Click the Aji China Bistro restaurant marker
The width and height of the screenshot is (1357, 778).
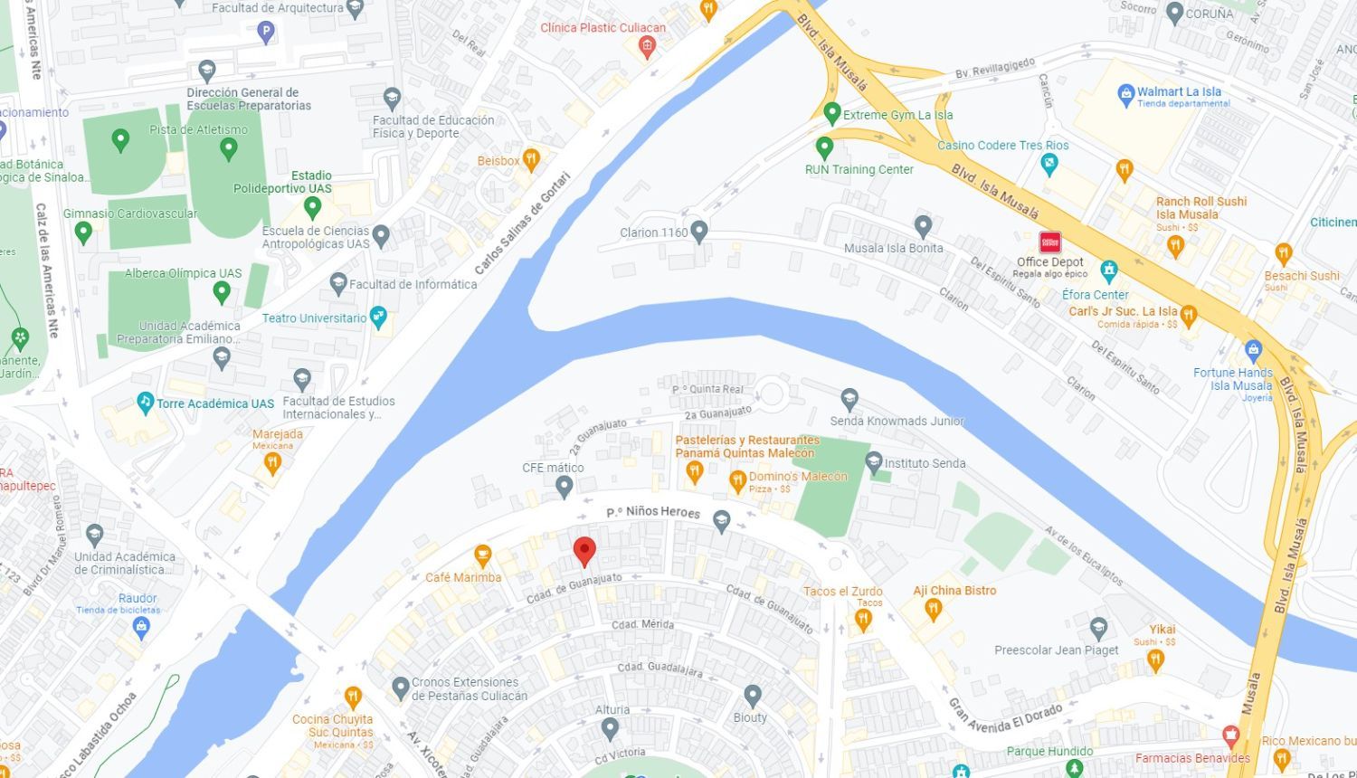933,611
